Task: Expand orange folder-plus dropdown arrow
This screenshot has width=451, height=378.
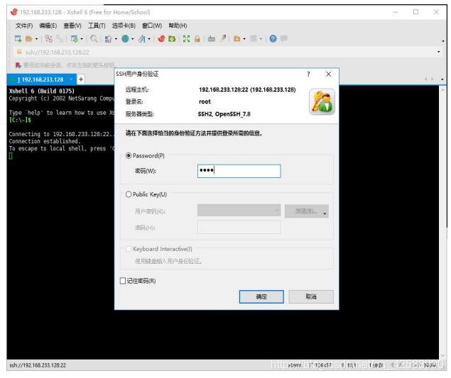Action: (244, 39)
